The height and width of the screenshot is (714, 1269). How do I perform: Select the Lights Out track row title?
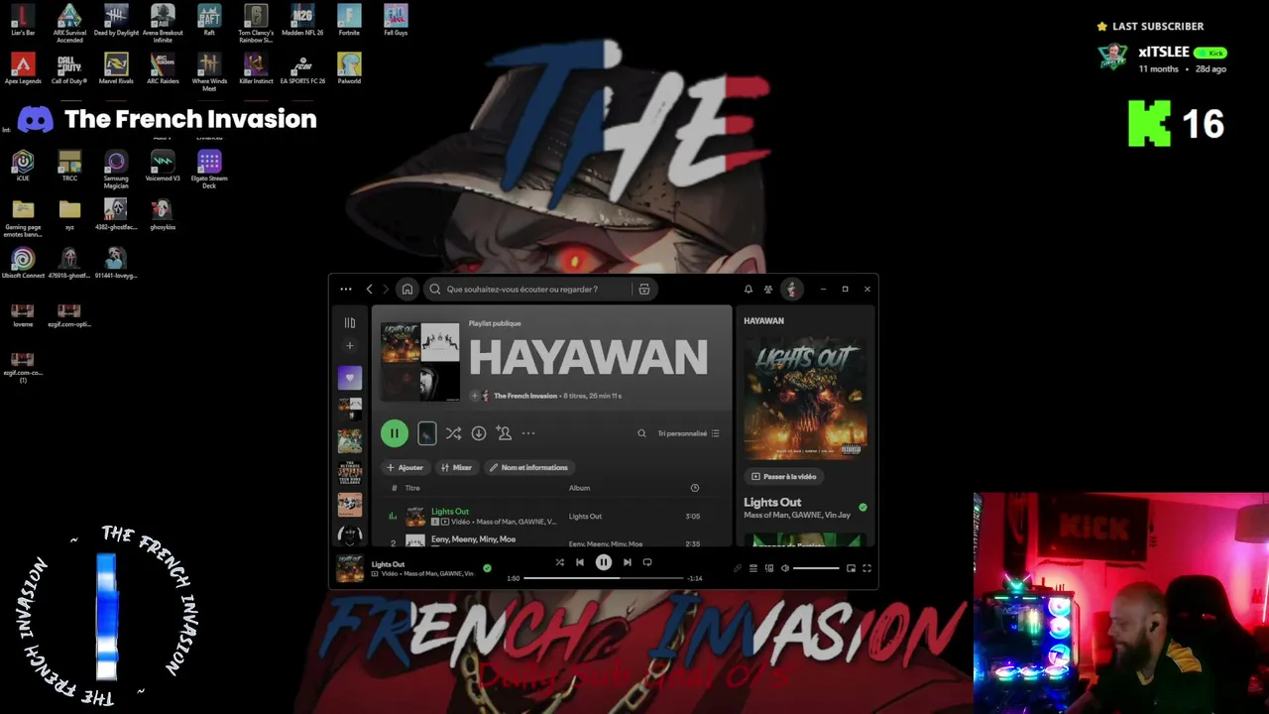(450, 512)
